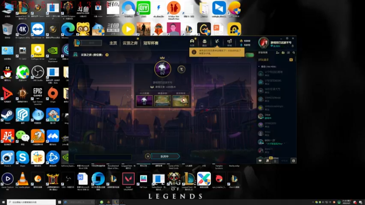Click the green toggle under the notification
Image resolution: width=365 pixels, height=205 pixels.
[x=249, y=55]
